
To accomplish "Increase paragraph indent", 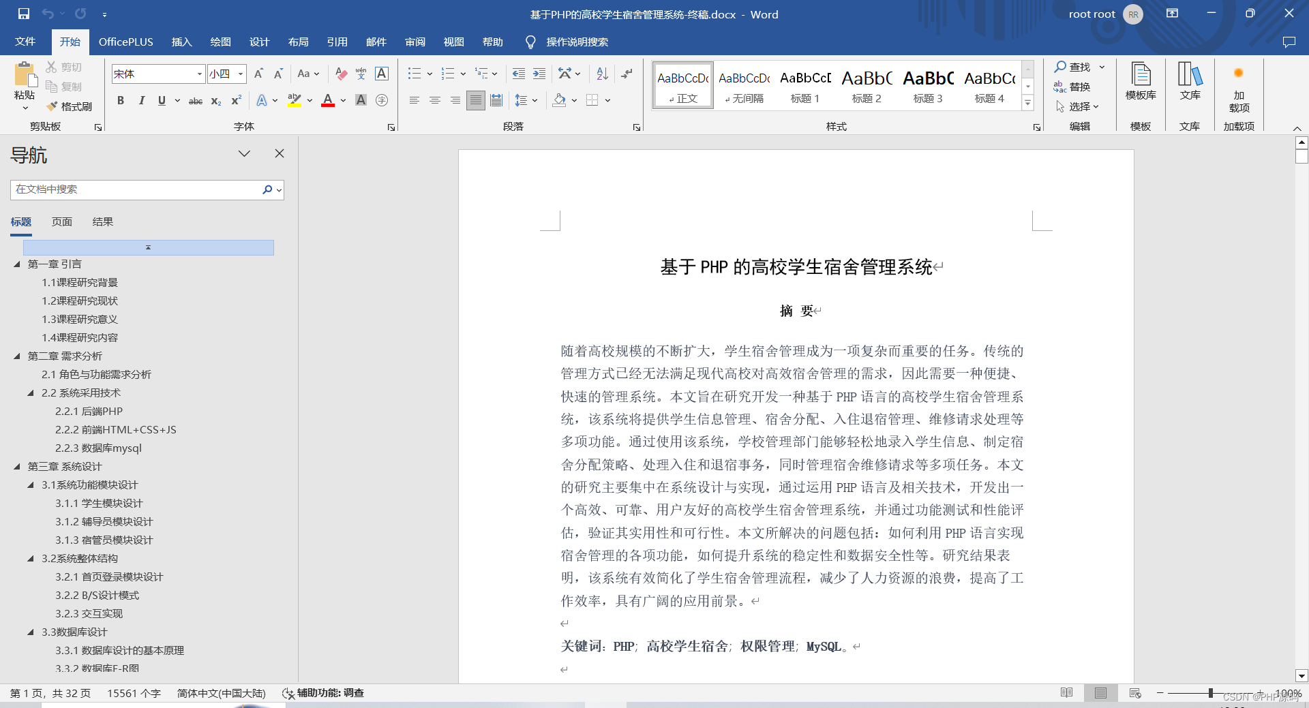I will (539, 74).
